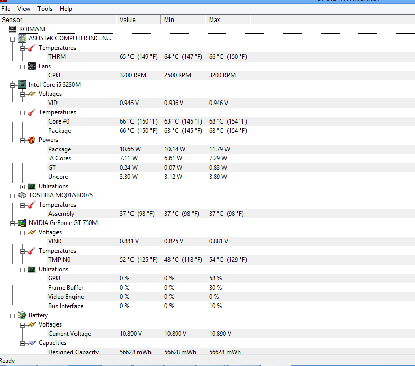Open the View menu
415x366 pixels.
(x=24, y=9)
